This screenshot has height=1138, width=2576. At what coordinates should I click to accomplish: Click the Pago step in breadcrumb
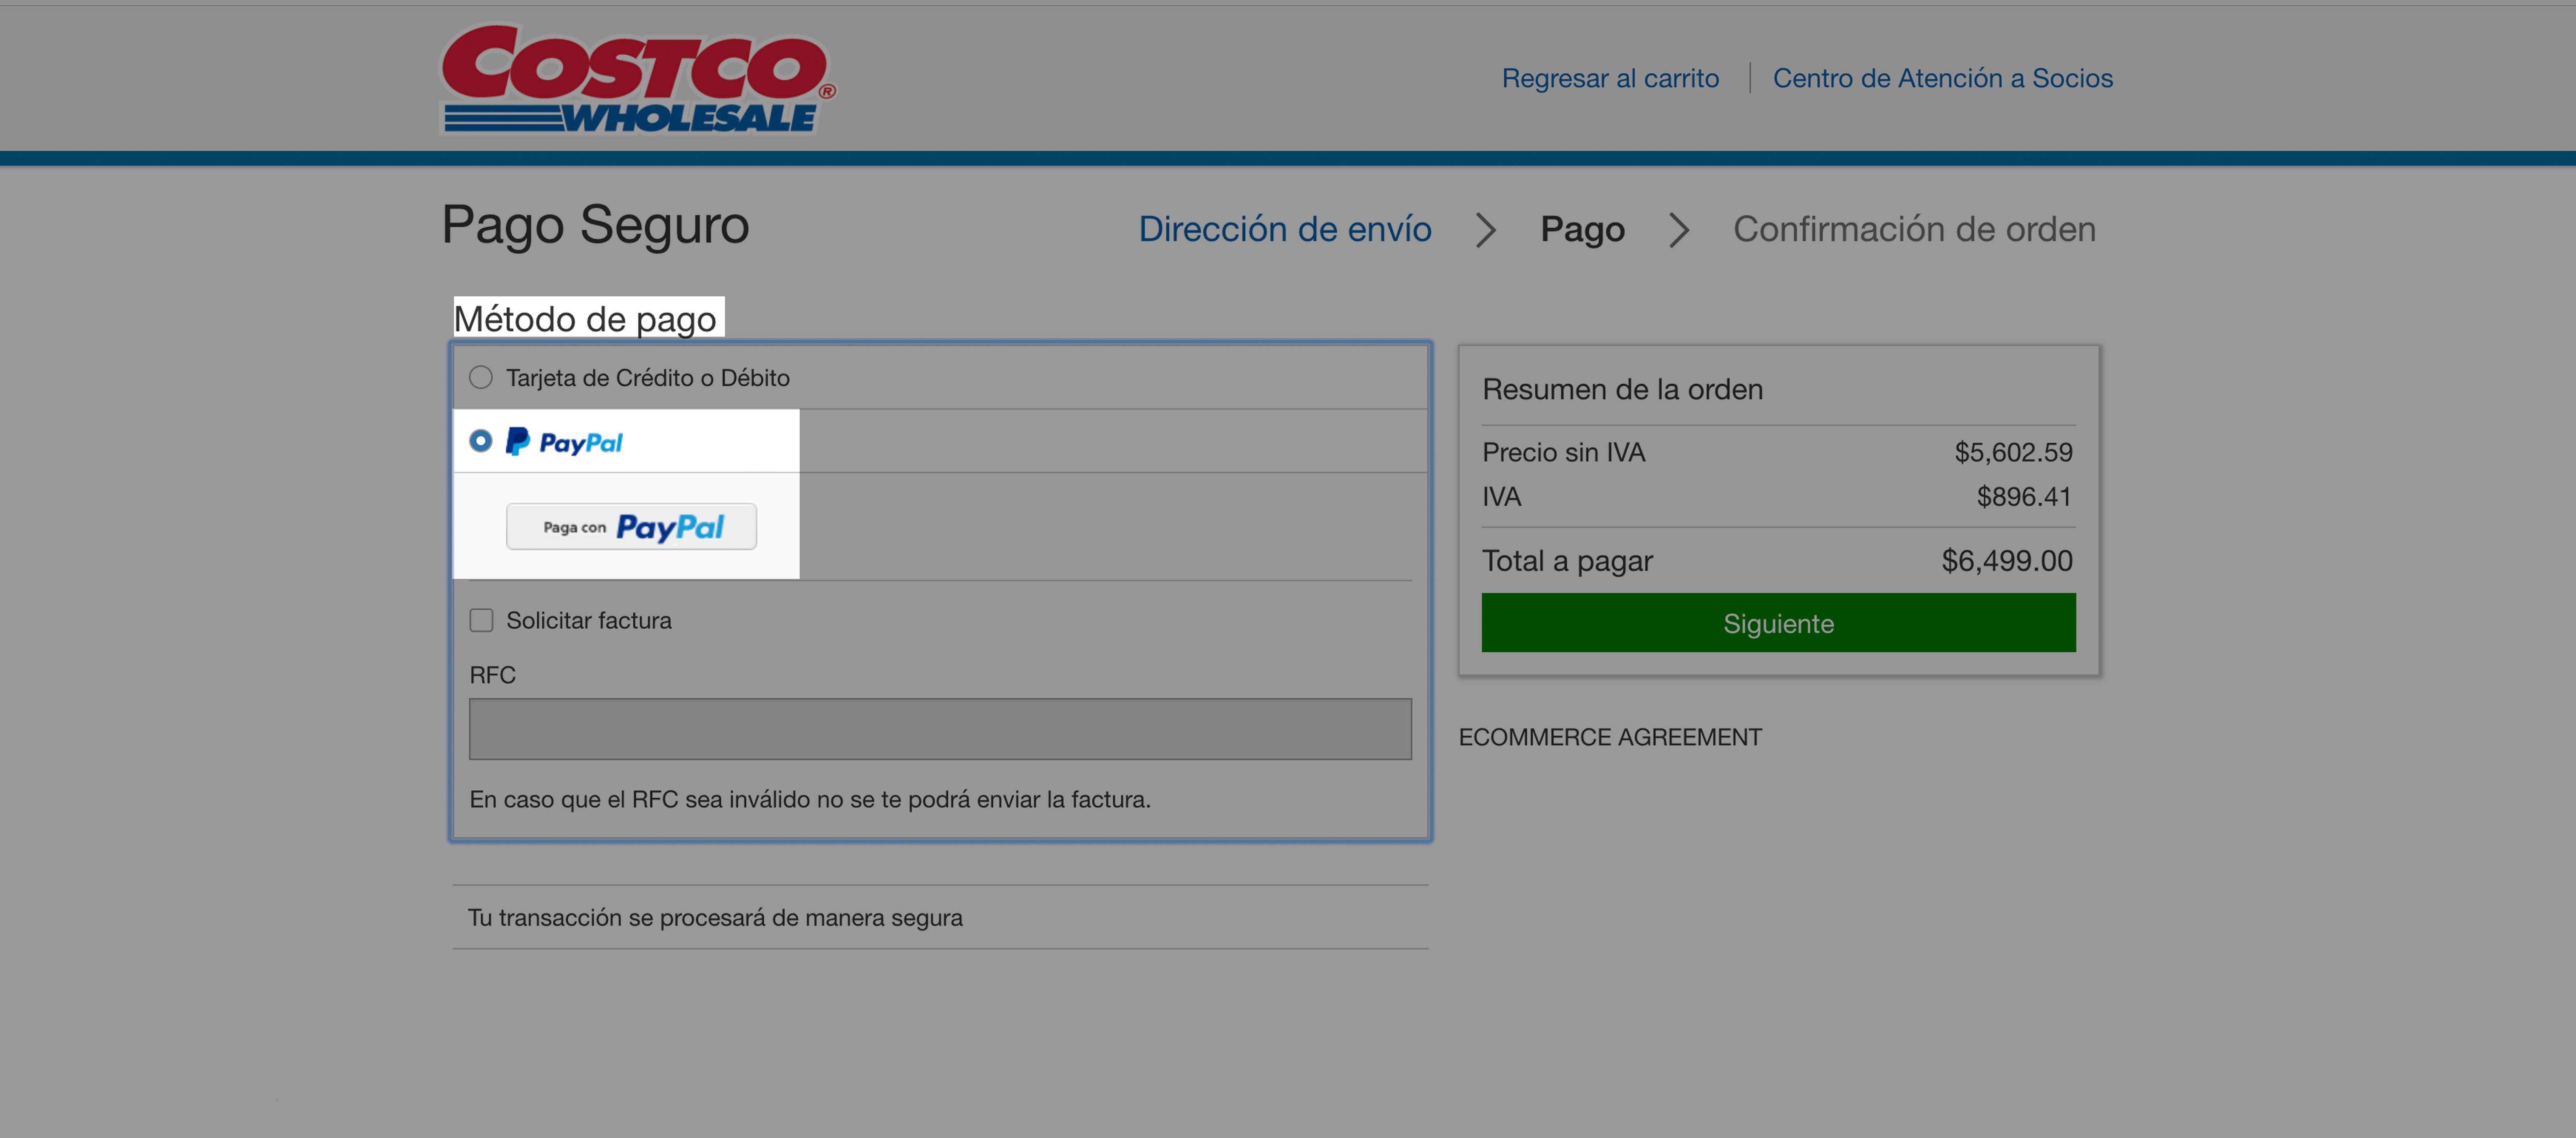click(1583, 229)
